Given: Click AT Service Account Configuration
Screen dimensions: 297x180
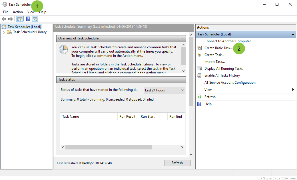Looking at the screenshot, I should coord(230,83).
